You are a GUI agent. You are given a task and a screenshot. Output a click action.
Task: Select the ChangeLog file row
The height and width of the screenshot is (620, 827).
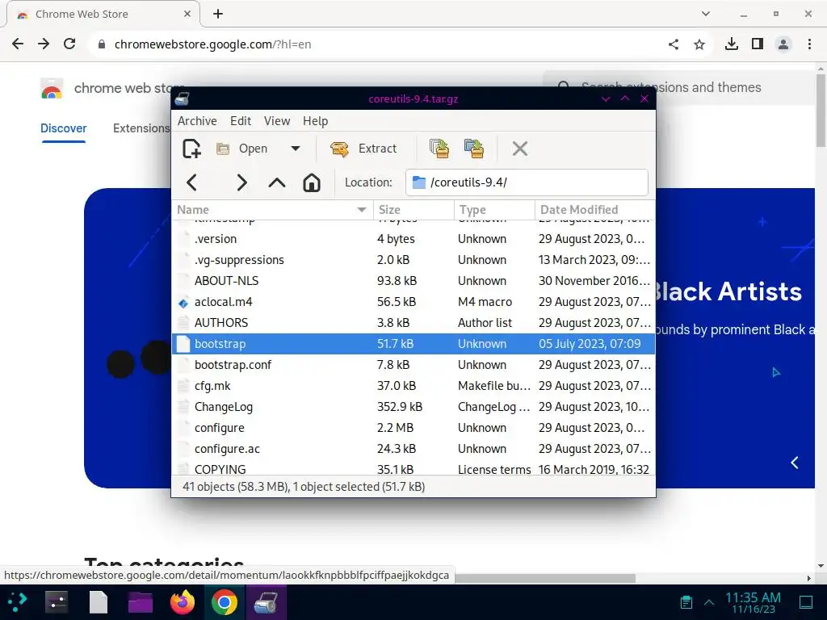[x=413, y=407]
